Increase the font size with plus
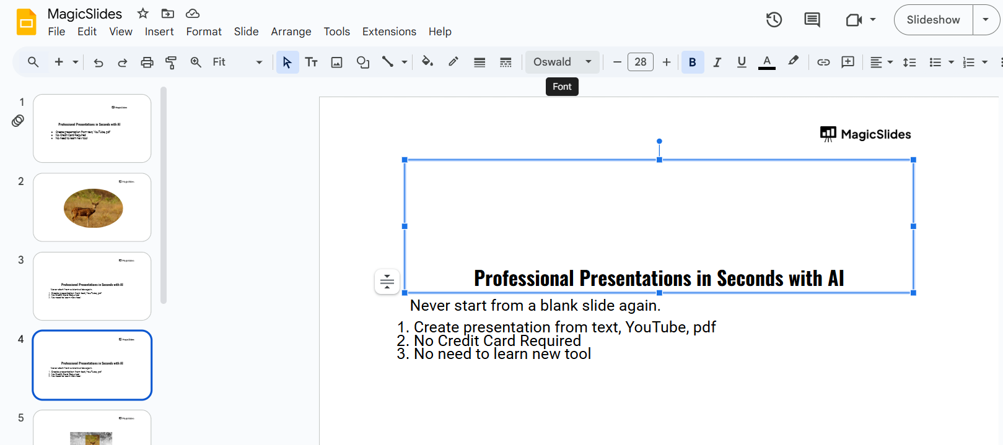This screenshot has width=1003, height=445. (667, 62)
